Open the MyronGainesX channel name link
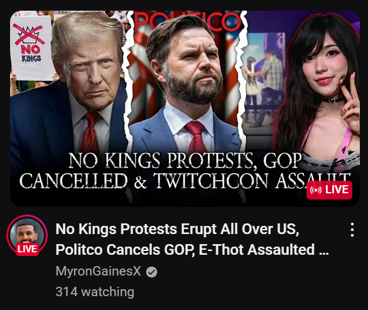 coord(98,271)
